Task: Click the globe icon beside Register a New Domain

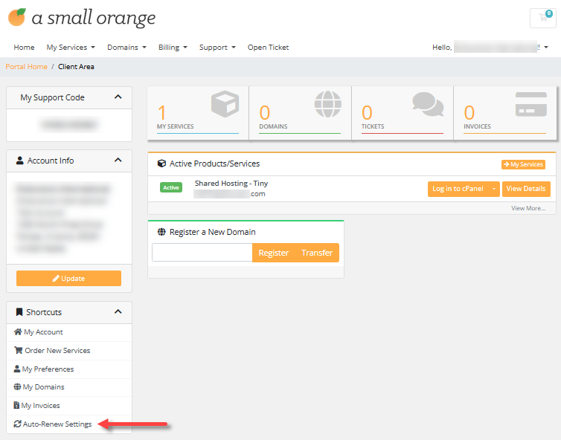Action: pyautogui.click(x=161, y=232)
